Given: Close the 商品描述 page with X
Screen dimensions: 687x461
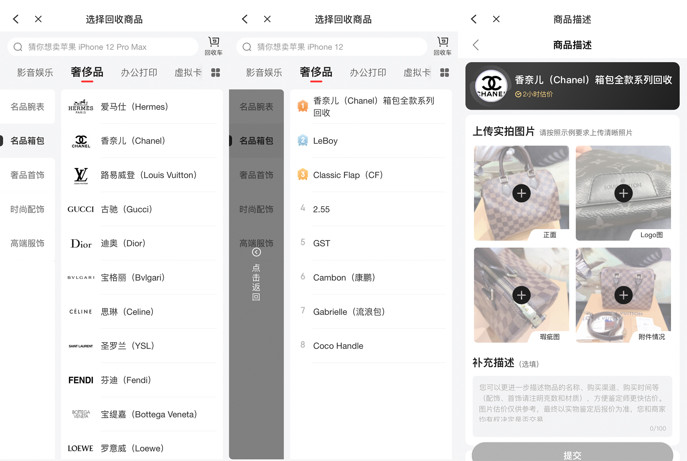Looking at the screenshot, I should [496, 19].
